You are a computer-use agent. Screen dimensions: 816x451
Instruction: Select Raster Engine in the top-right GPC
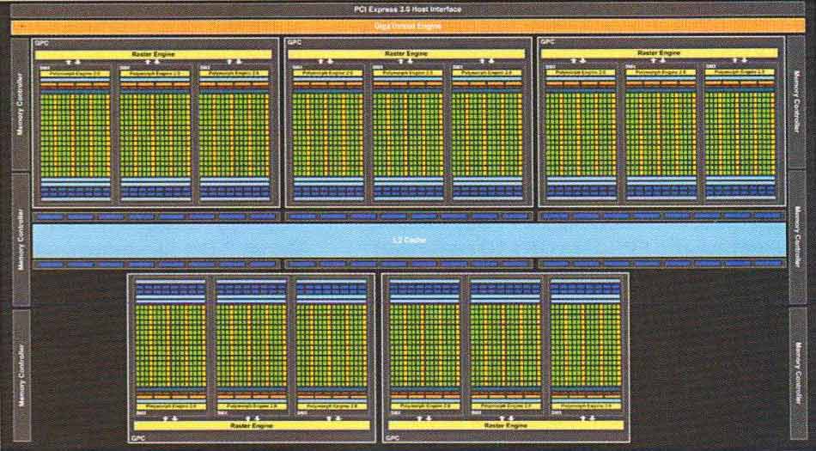click(659, 53)
